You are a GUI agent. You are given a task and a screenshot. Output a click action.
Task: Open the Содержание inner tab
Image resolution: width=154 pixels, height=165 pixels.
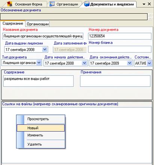(13, 24)
